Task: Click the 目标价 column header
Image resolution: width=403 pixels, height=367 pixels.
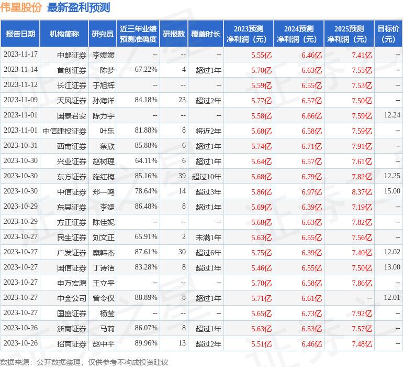Action: [388, 34]
